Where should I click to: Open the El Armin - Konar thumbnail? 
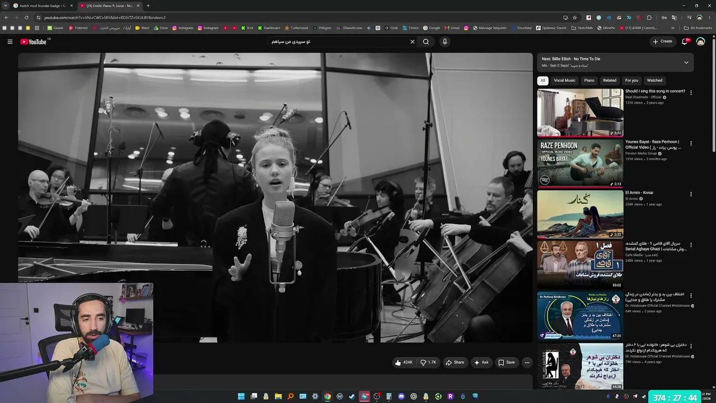tap(580, 214)
